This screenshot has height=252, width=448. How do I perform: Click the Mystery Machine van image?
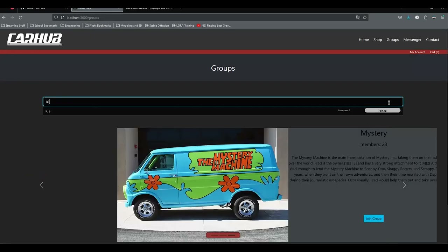tap(203, 185)
